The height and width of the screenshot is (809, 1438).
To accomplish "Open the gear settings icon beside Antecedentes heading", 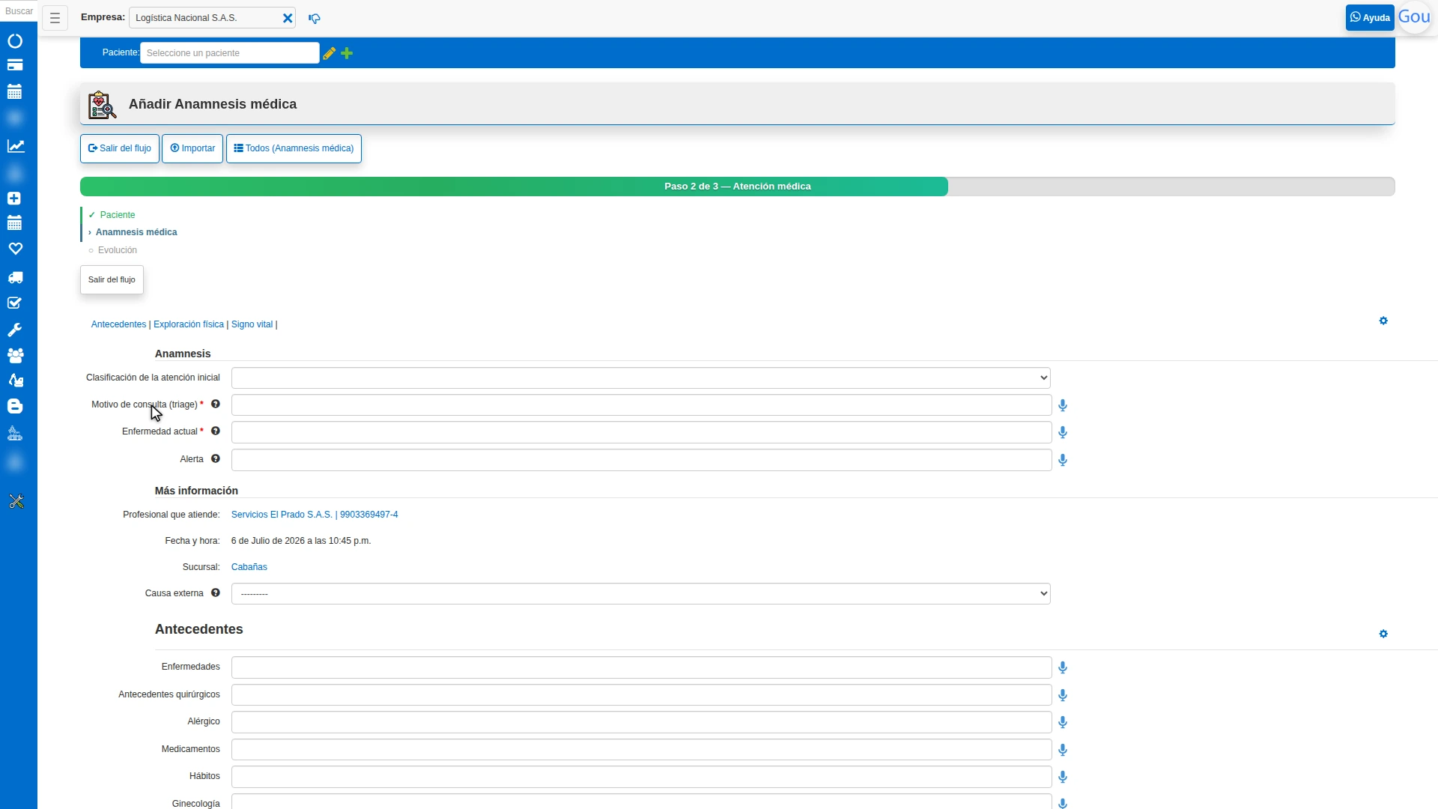I will (1383, 634).
